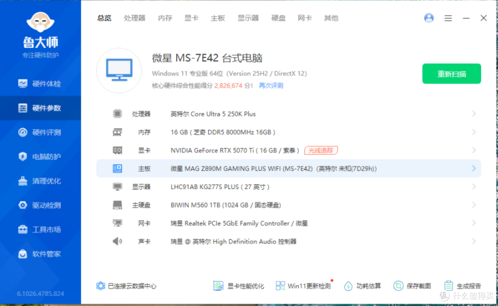Click 已连接云数据中心 status

126,286
